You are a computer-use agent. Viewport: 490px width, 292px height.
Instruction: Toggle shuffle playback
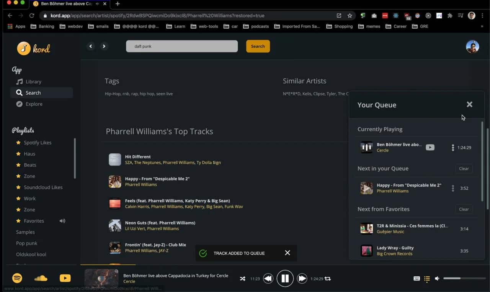pyautogui.click(x=242, y=279)
